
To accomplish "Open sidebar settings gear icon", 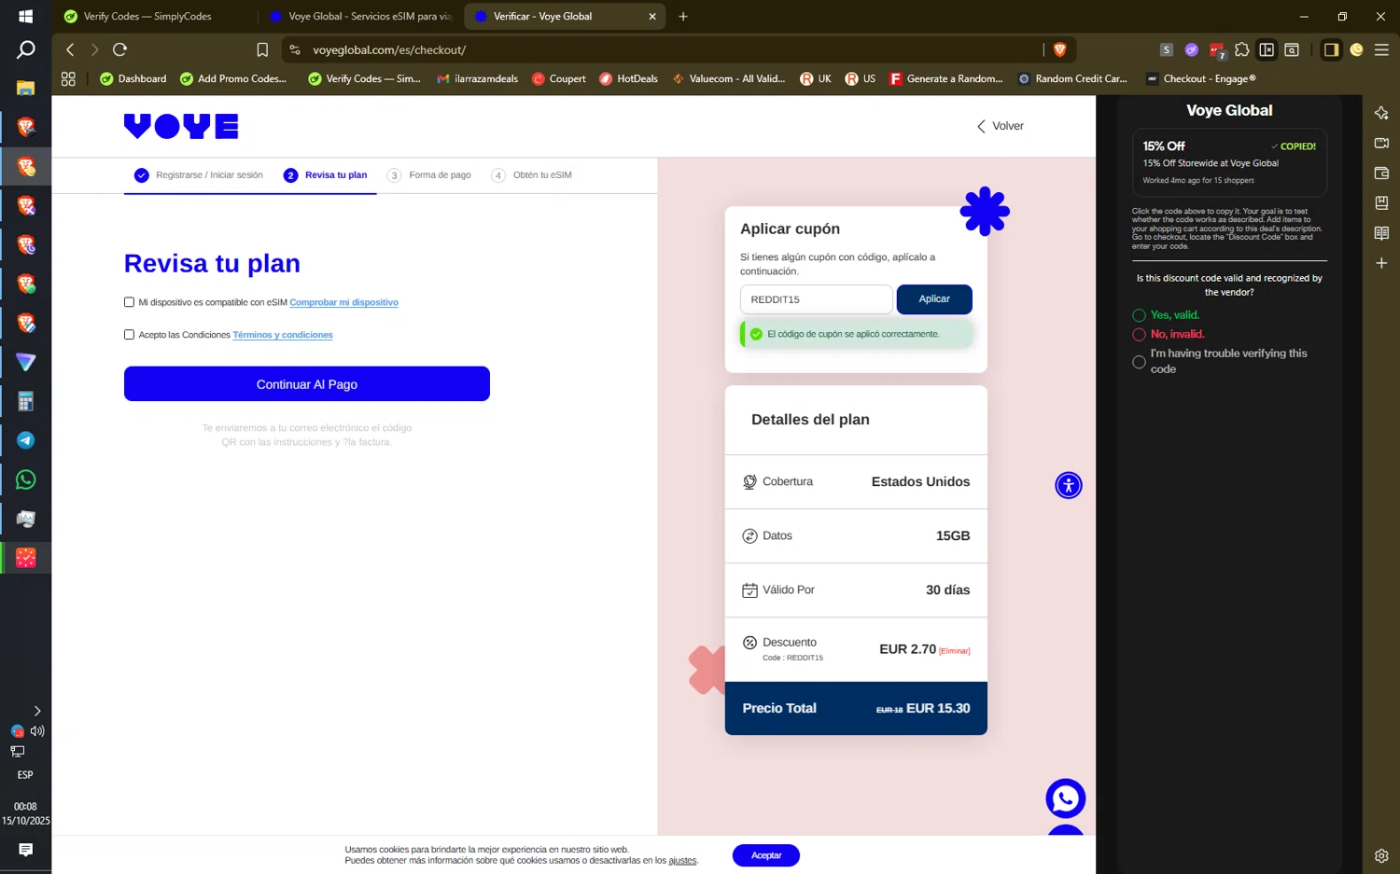I will pyautogui.click(x=1381, y=855).
